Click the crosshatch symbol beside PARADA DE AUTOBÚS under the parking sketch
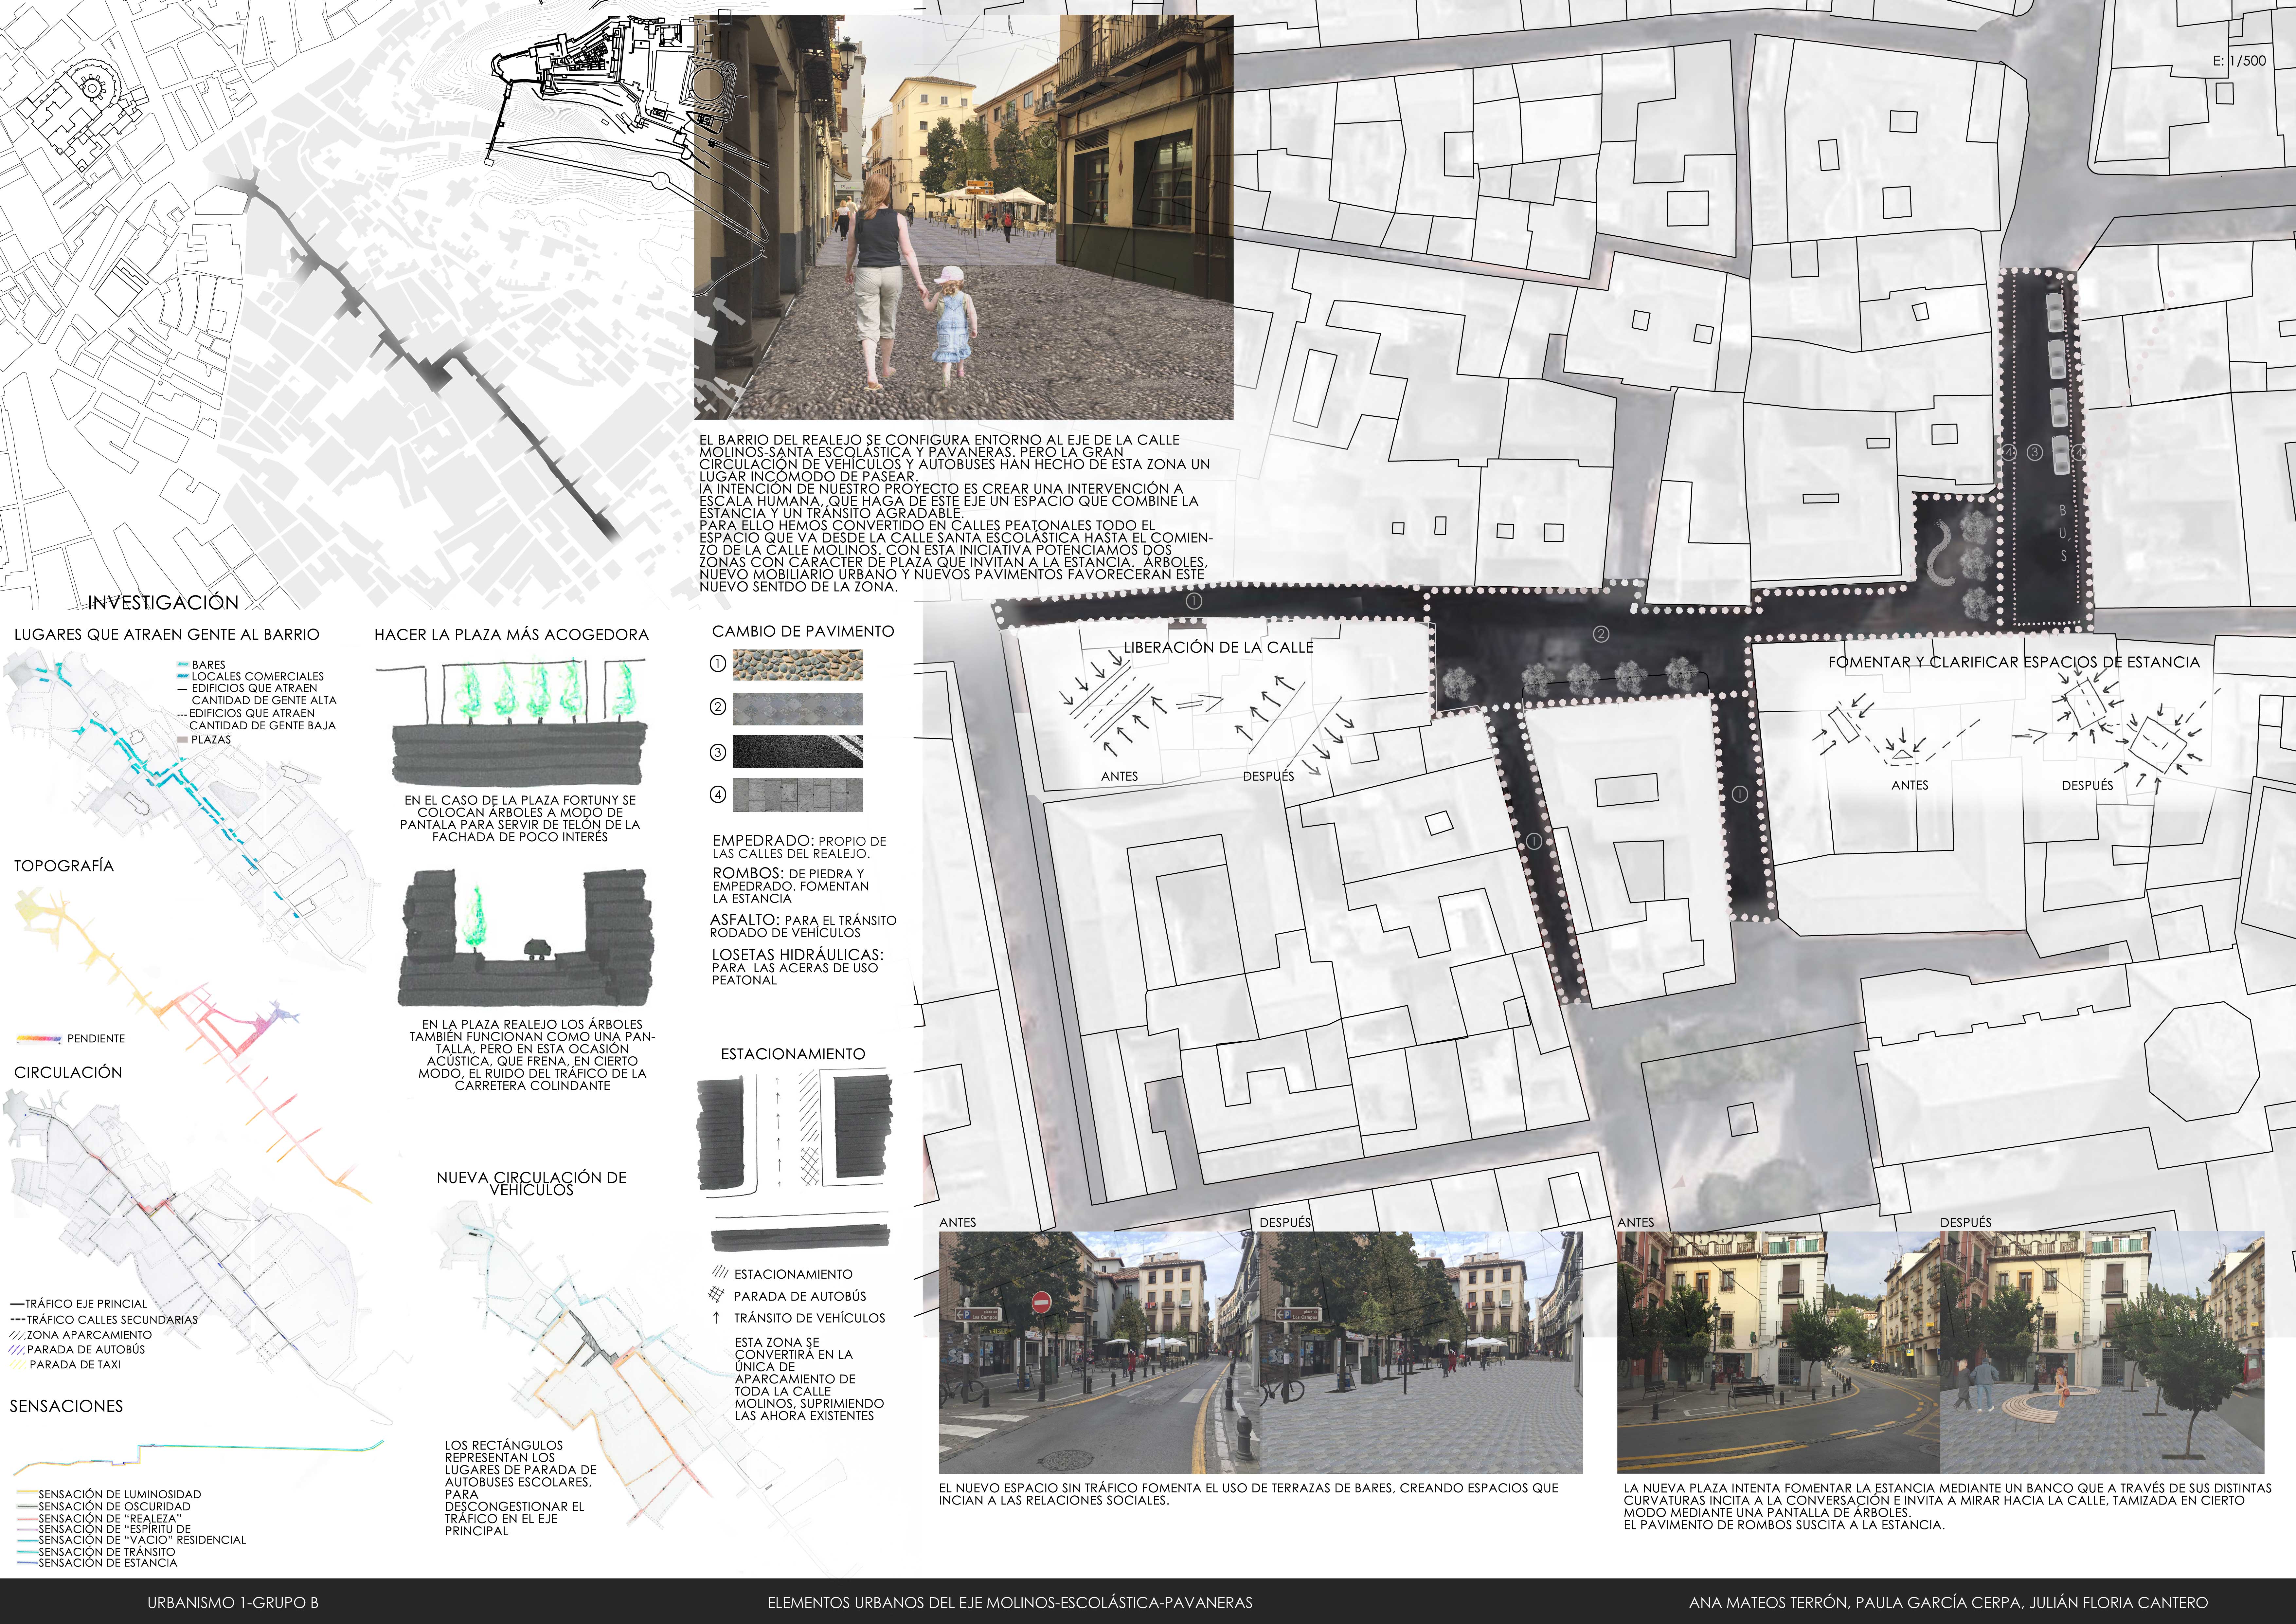Screen dimensions: 2296x1624 click(716, 1295)
